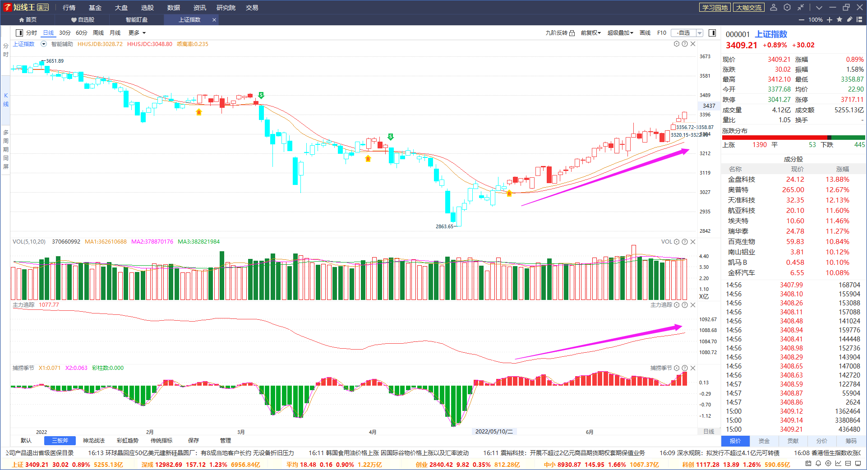Select the pencil draw icon
The width and height of the screenshot is (867, 470).
849,19
